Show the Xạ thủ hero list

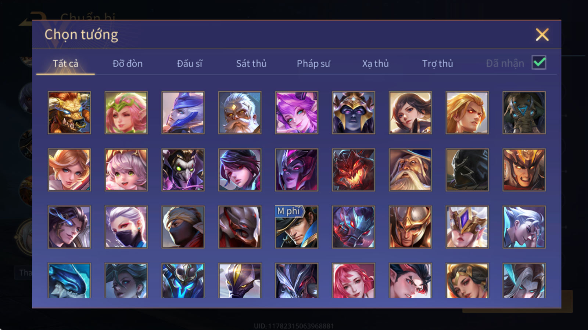[x=375, y=63]
